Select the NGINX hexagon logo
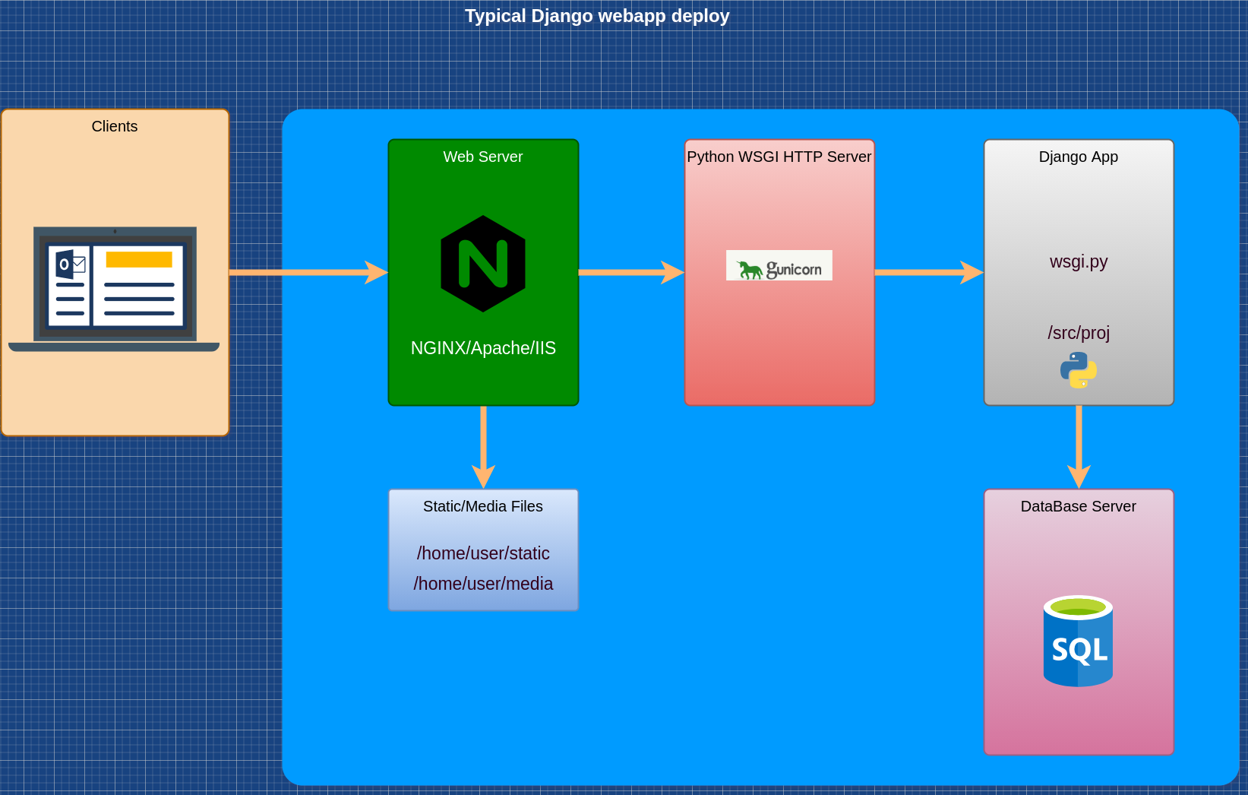This screenshot has width=1248, height=795. click(x=483, y=264)
